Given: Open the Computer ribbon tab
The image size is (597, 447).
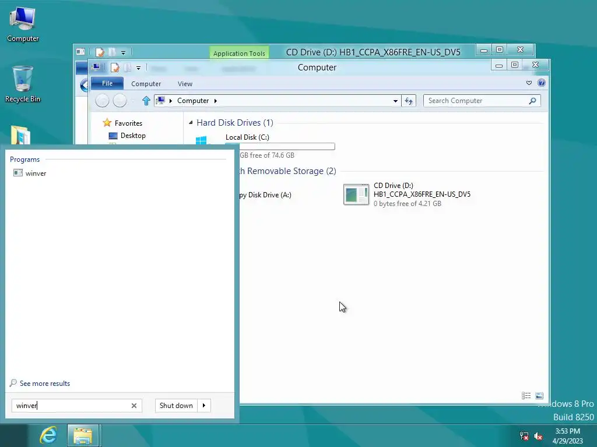Looking at the screenshot, I should 146,84.
